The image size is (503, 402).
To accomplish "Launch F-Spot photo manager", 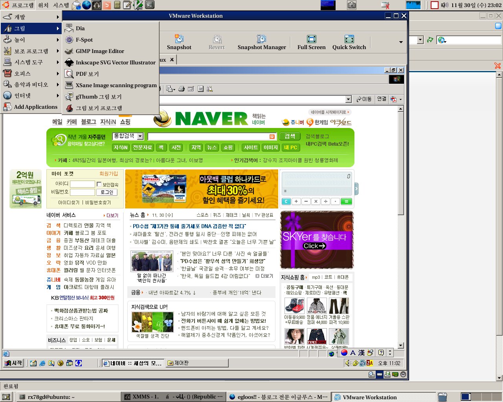I will [111, 40].
